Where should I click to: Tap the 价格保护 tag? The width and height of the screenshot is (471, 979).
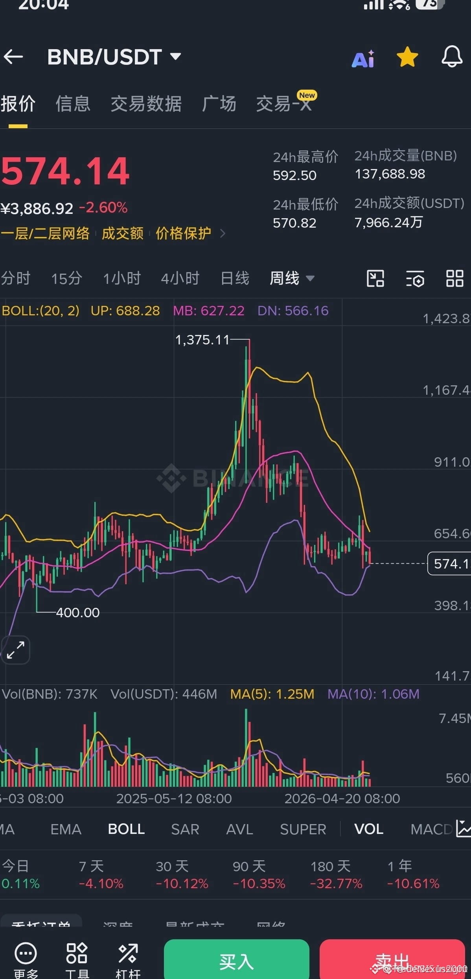[183, 234]
